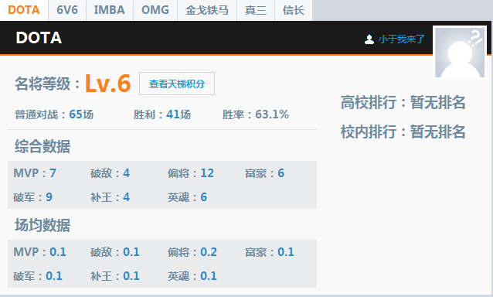The width and height of the screenshot is (493, 297).
Task: Click MVP：0.1 in 场均数据
Action: pyautogui.click(x=39, y=252)
